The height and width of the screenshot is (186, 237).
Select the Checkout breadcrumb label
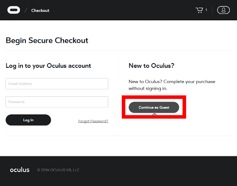point(40,11)
